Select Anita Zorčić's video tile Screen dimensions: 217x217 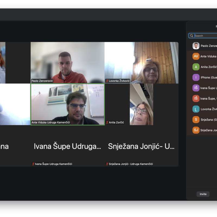141,104
